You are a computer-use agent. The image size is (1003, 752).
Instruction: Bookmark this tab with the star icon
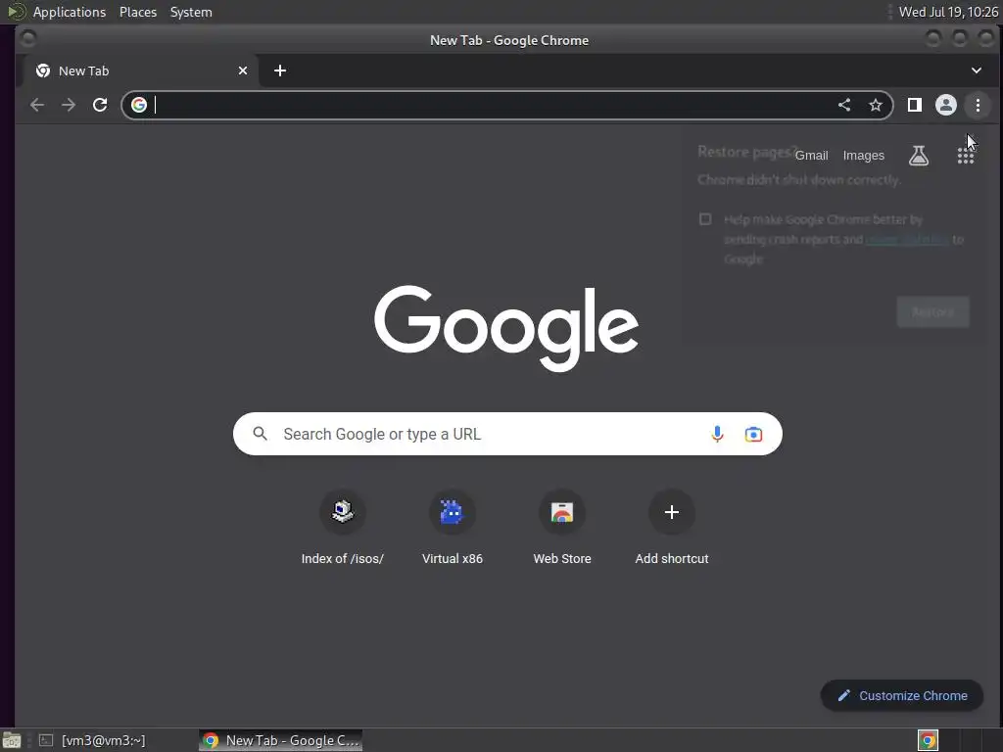point(876,105)
